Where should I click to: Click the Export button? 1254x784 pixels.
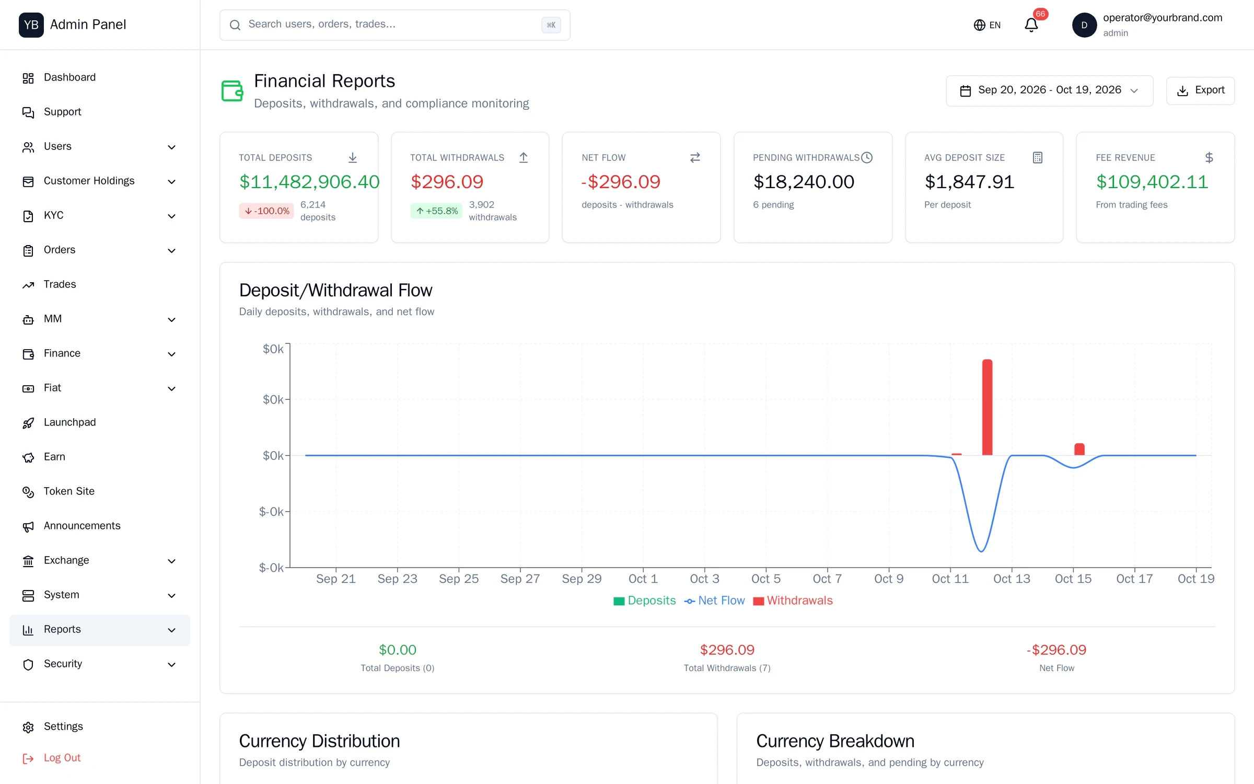pos(1200,90)
